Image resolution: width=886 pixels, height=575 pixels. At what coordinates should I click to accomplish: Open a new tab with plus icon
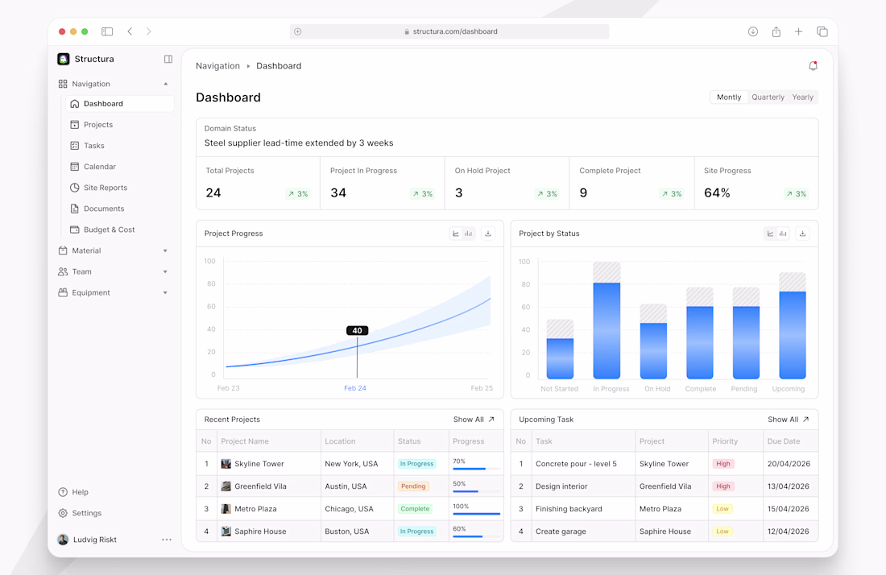pos(798,31)
